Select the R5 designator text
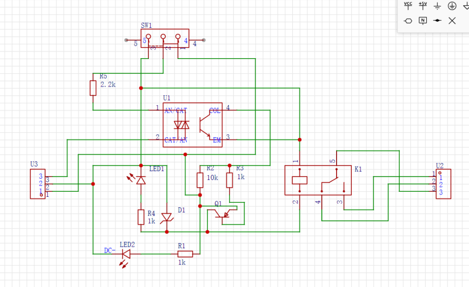 click(x=103, y=76)
